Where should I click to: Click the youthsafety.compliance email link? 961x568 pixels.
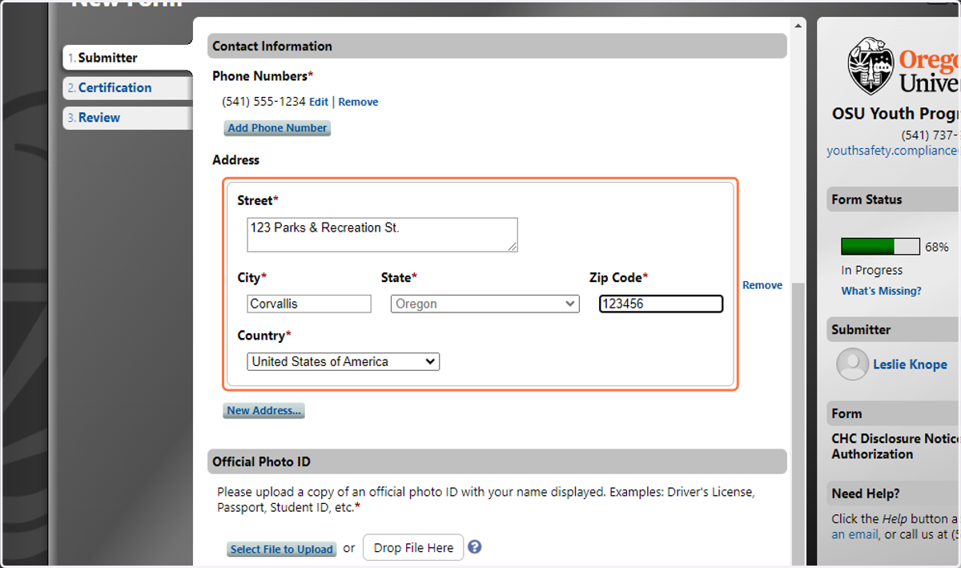pos(894,150)
